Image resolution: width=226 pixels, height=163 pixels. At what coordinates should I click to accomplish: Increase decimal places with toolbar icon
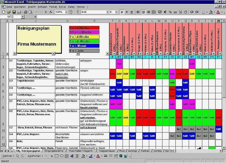tap(180, 12)
